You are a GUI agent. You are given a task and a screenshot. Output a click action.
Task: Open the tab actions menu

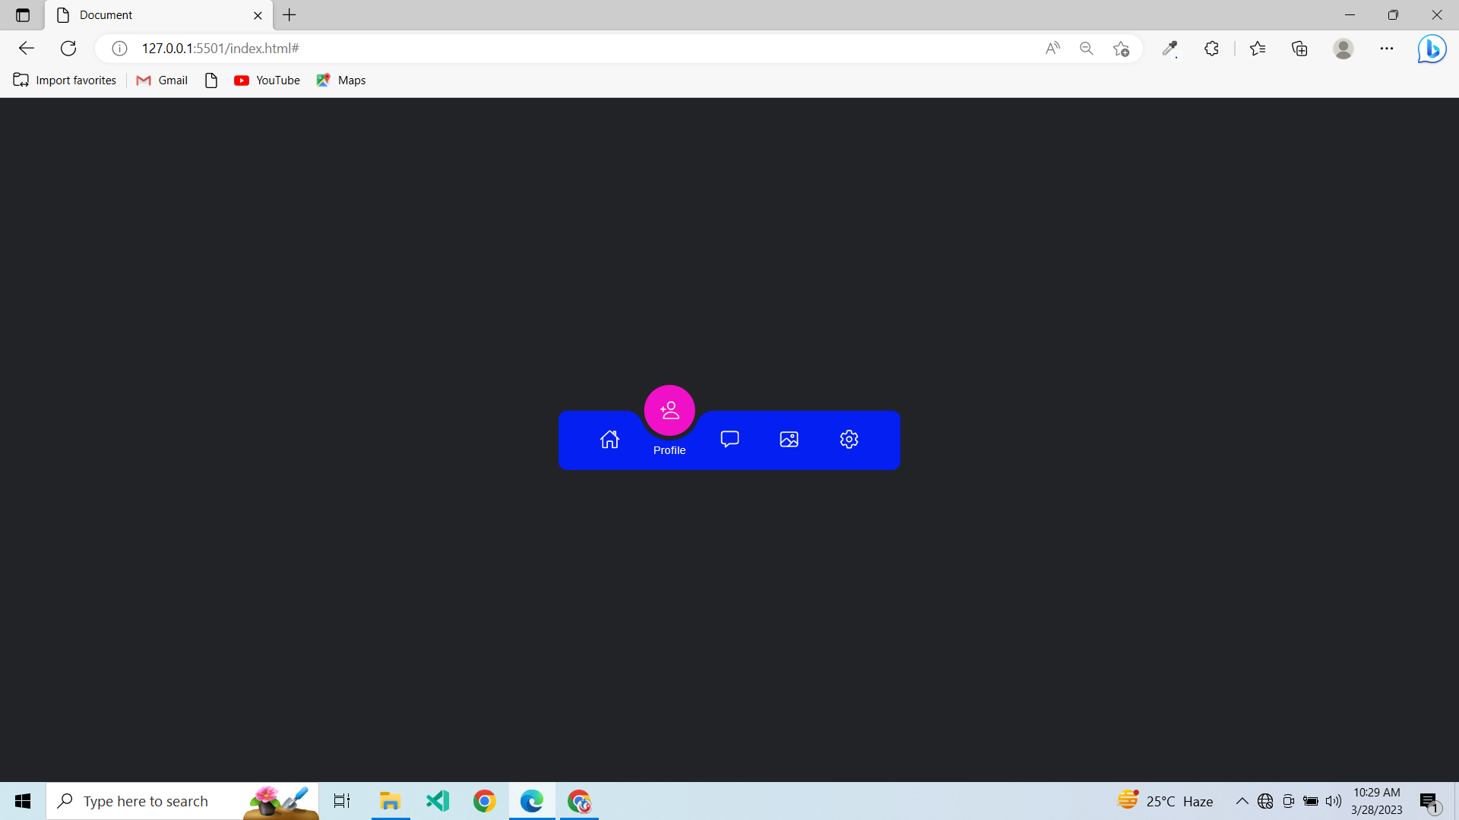point(22,14)
